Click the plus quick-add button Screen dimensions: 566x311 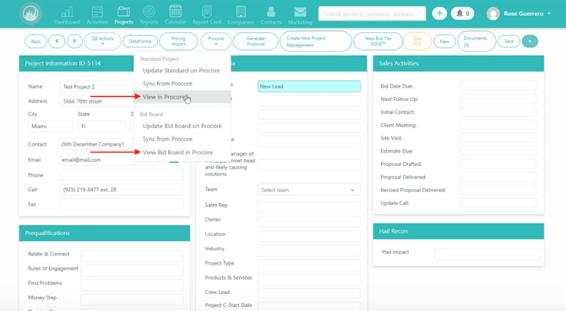click(439, 13)
